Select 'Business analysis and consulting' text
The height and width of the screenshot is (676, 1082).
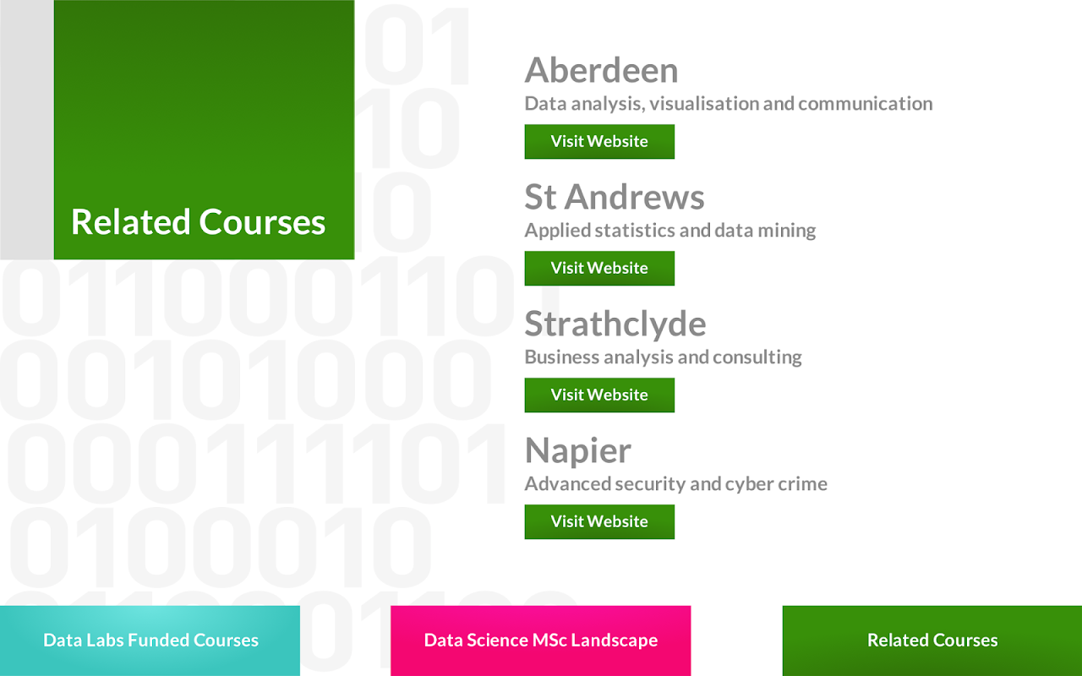click(x=664, y=357)
